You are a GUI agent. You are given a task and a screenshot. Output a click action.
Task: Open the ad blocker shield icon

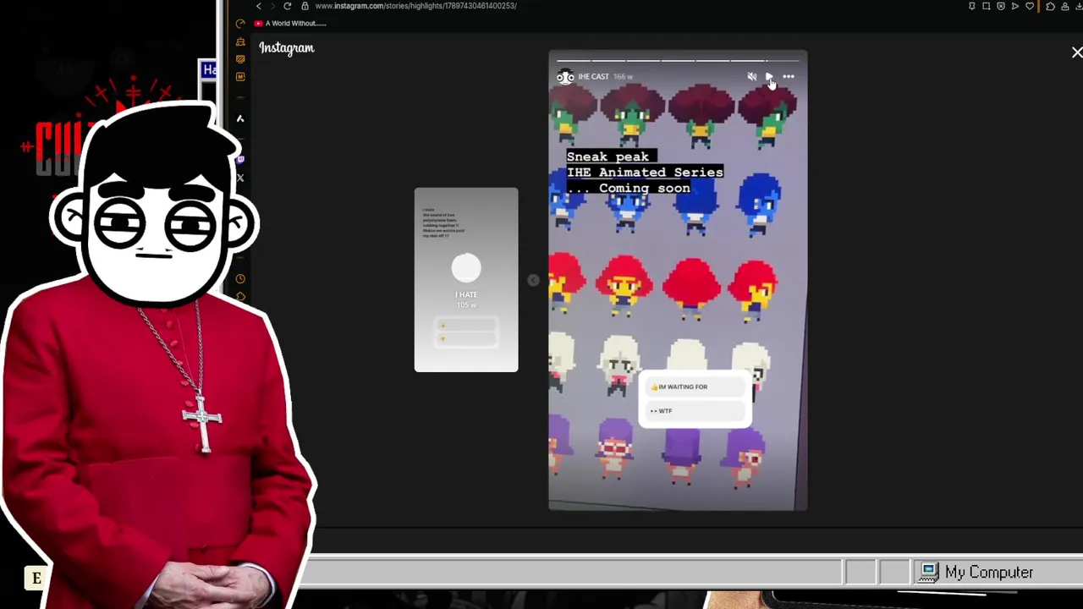click(x=1001, y=6)
